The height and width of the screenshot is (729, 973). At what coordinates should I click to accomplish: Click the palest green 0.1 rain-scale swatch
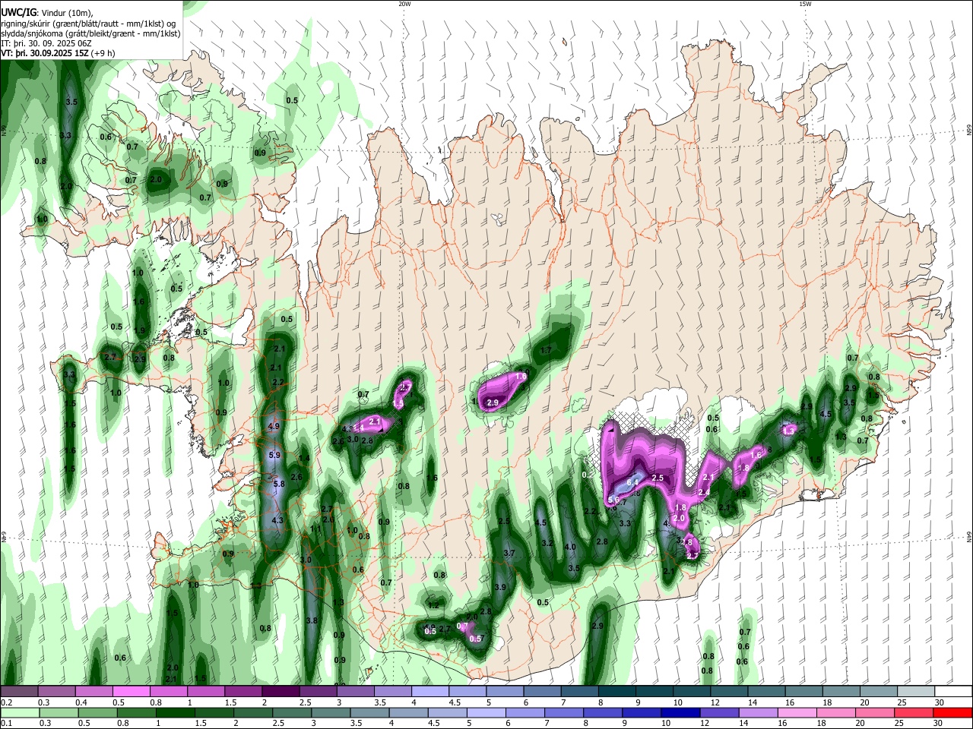coord(21,712)
